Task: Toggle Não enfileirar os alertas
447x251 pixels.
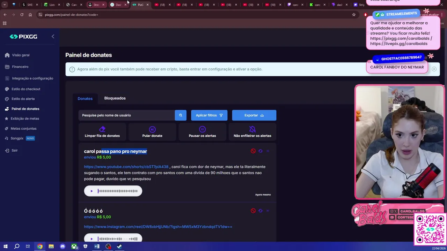Action: [252, 132]
